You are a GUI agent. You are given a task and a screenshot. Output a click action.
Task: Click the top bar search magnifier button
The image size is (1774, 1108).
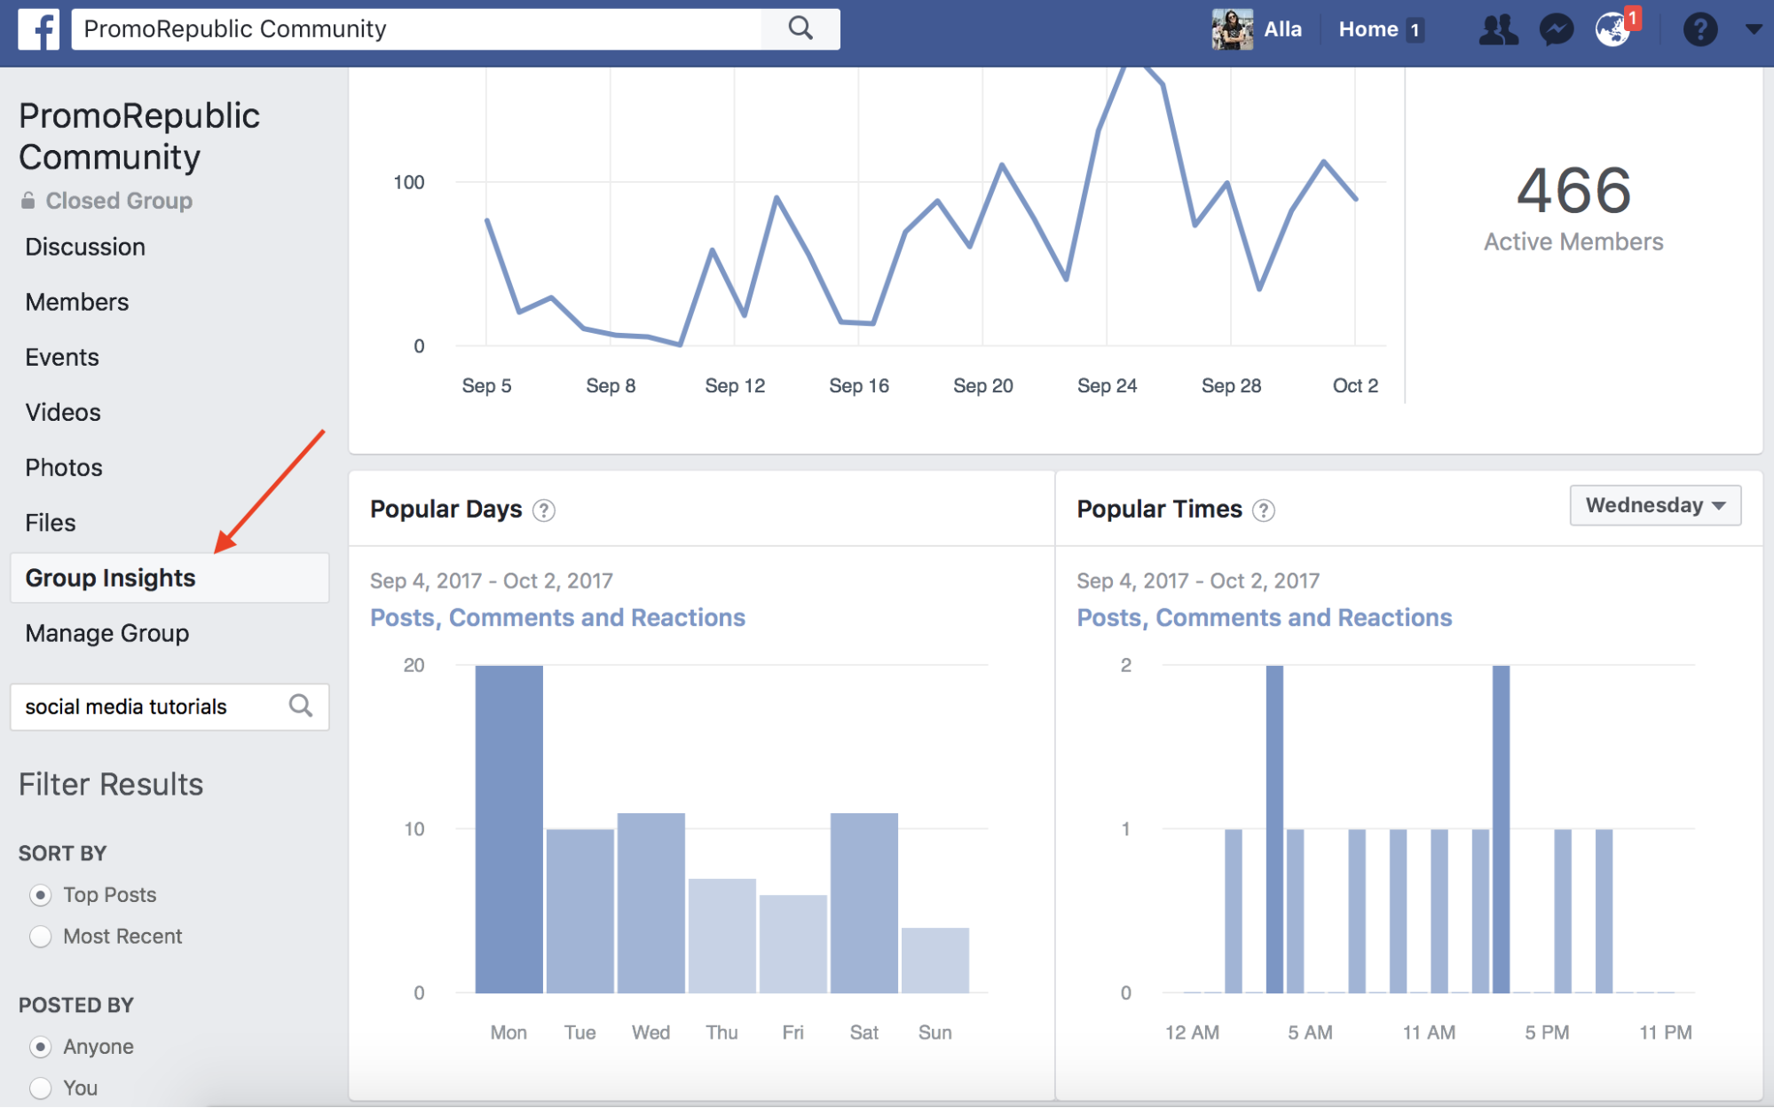800,29
